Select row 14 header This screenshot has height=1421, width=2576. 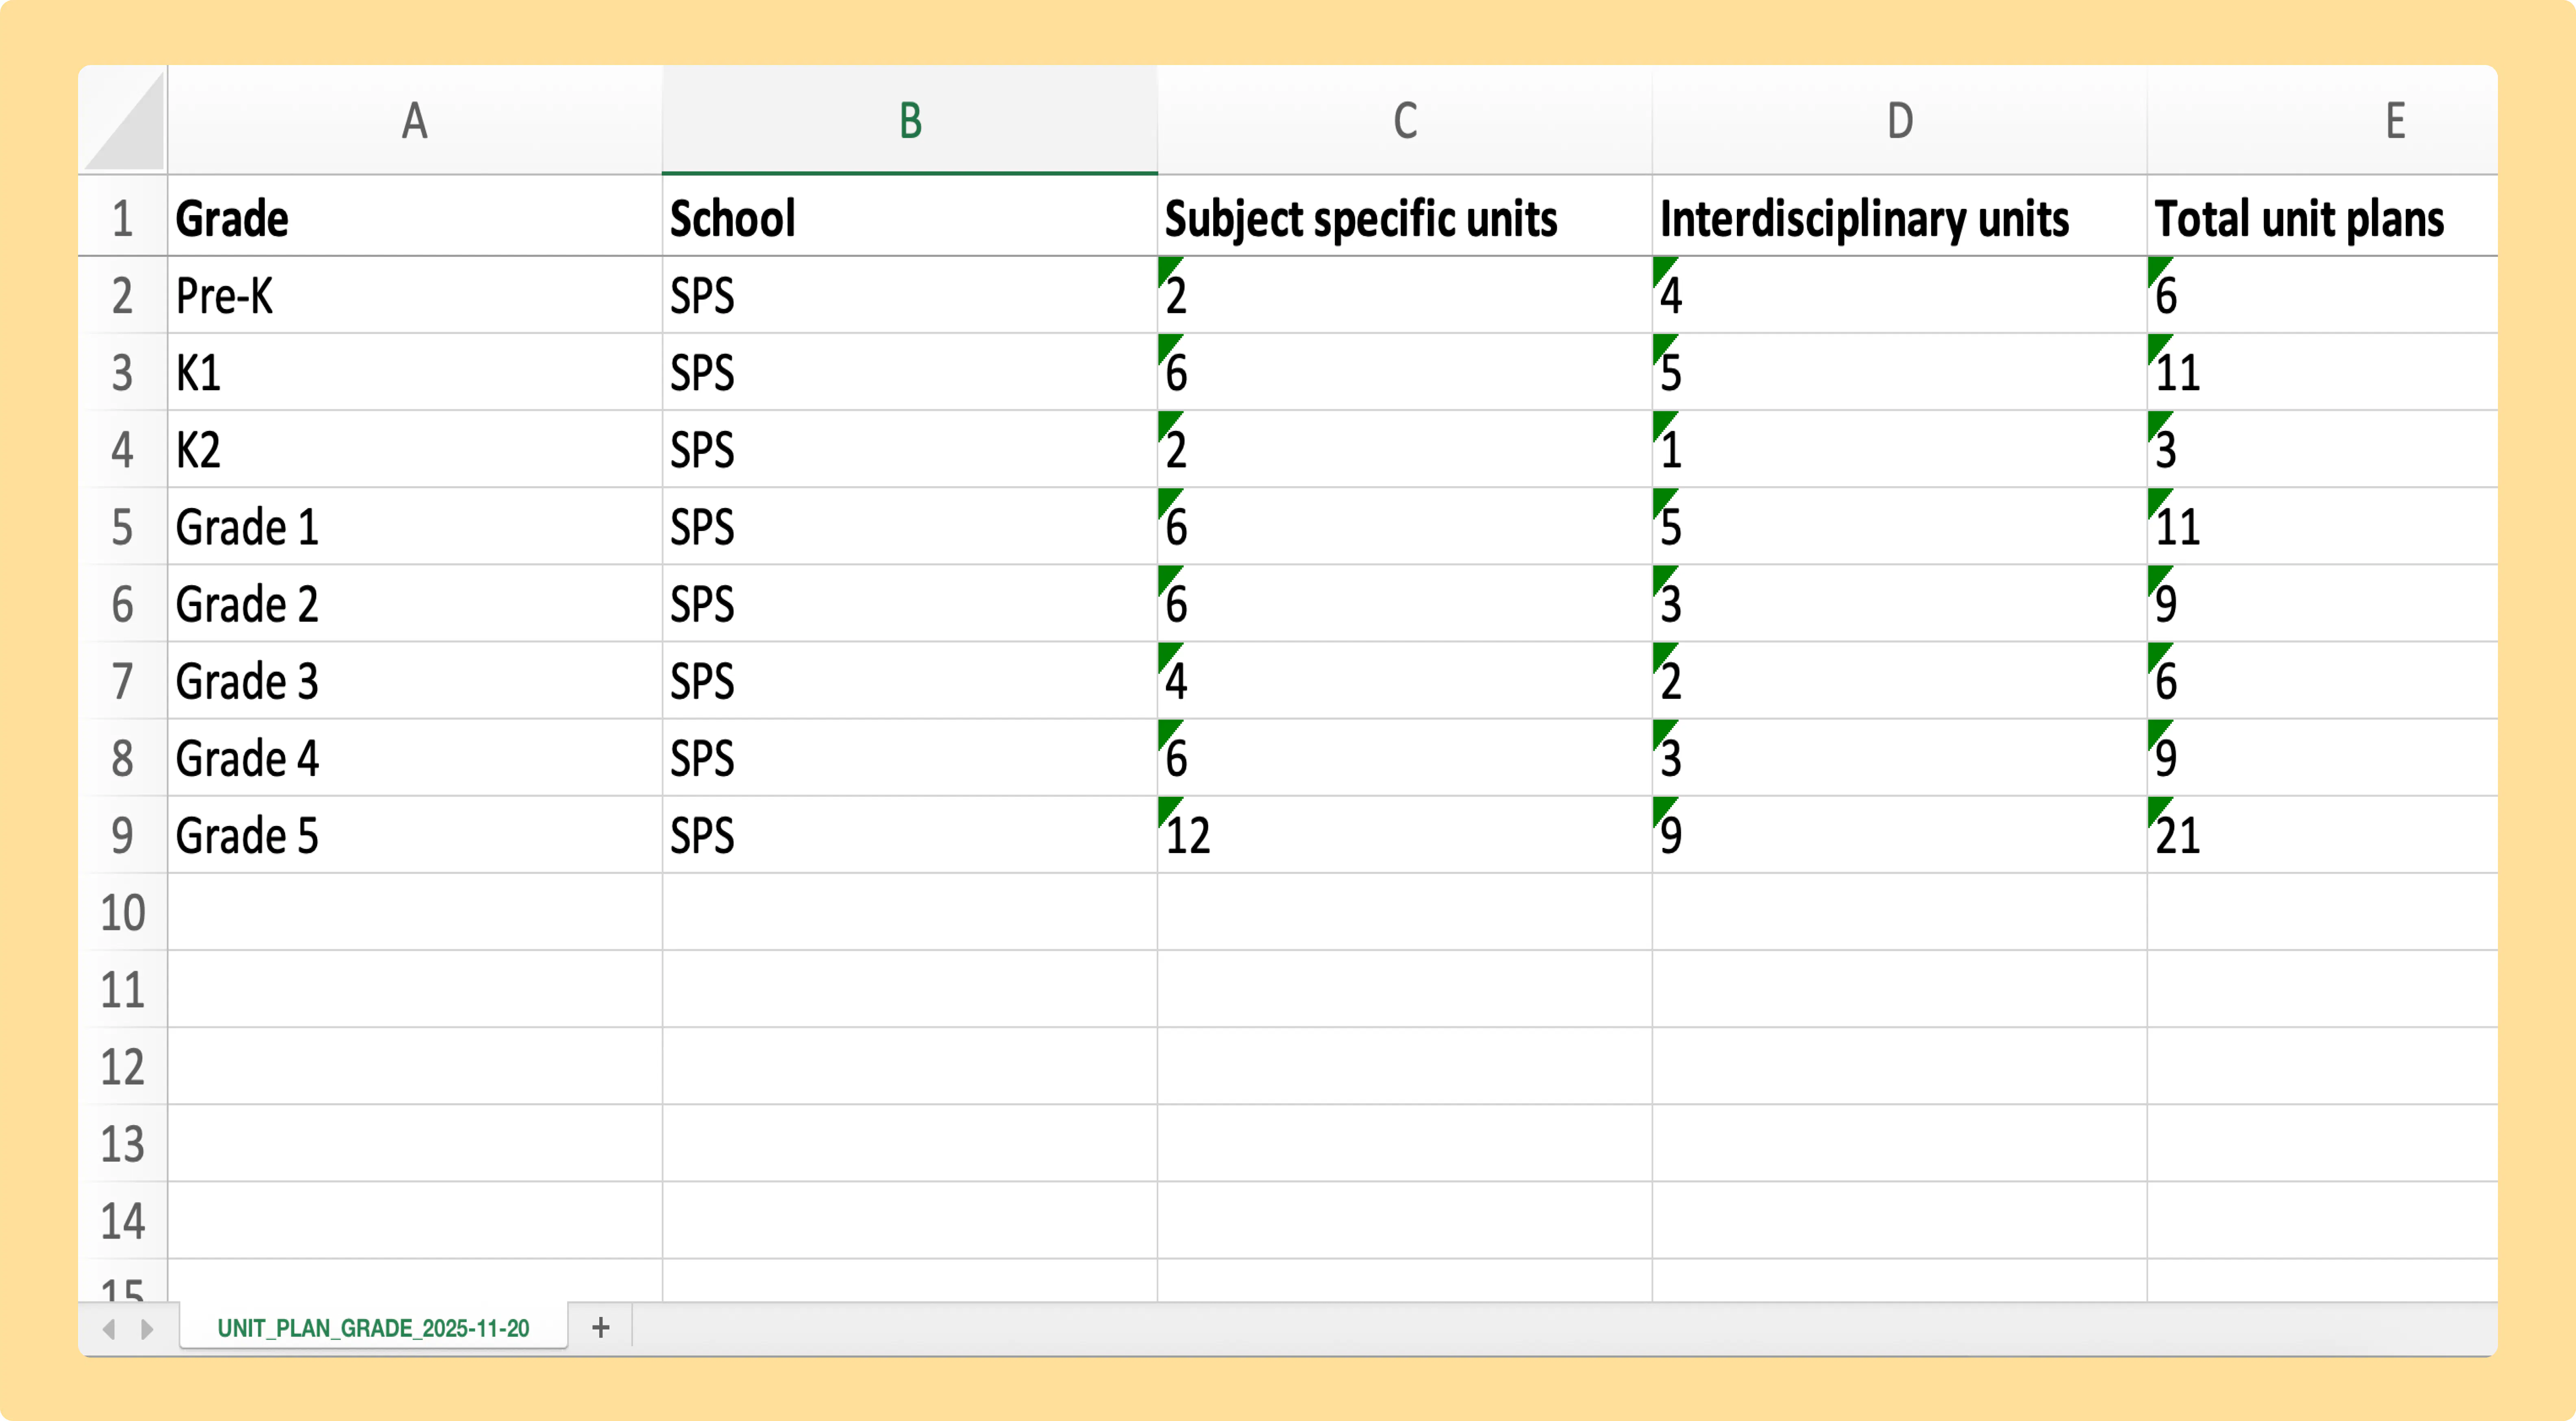(123, 1220)
